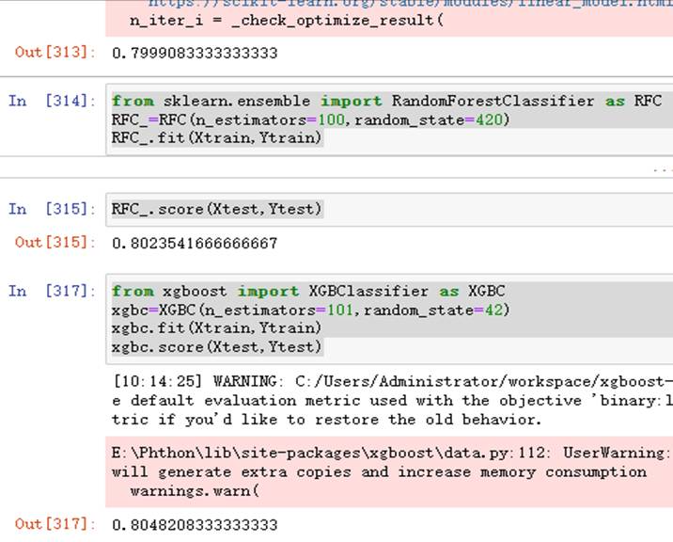This screenshot has height=542, width=673.
Task: Click the Out[317] prompt label
Action: click(55, 524)
